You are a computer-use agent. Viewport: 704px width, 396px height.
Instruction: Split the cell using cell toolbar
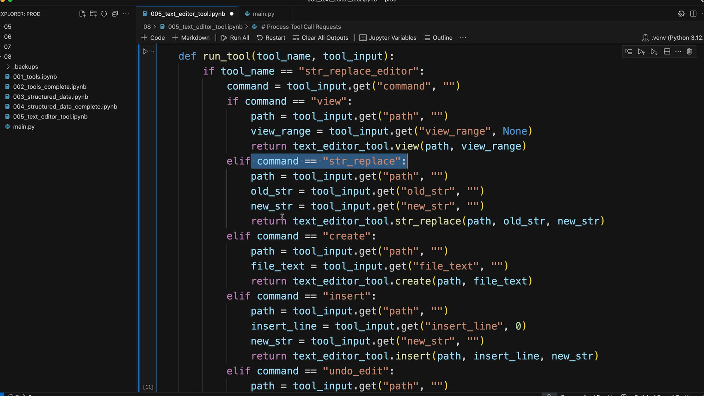click(x=667, y=52)
